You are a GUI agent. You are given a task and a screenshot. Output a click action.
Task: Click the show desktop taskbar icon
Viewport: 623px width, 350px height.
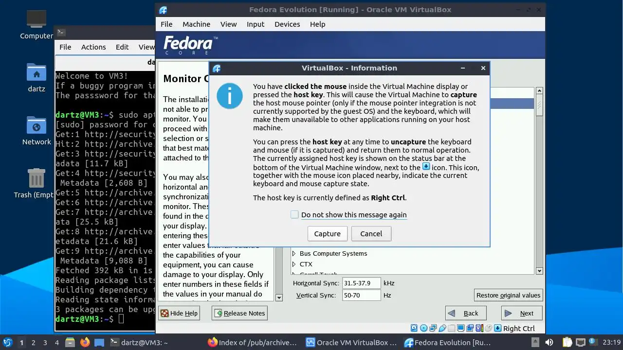coord(99,342)
